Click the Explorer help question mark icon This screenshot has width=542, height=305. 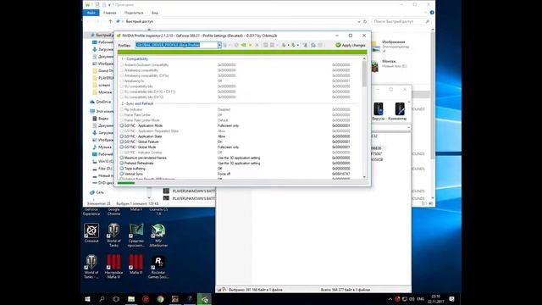432,13
